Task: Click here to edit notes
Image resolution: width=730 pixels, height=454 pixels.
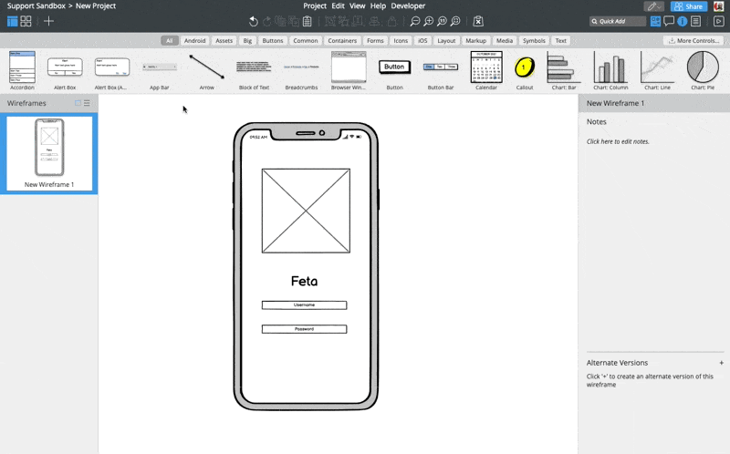Action: tap(619, 141)
